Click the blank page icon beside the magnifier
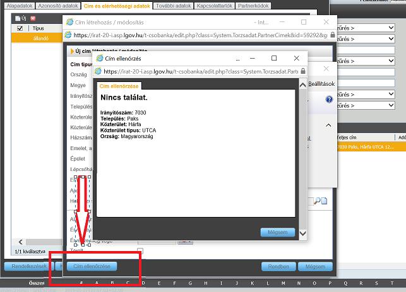Viewport: 406px width, 292px height. pos(324,201)
